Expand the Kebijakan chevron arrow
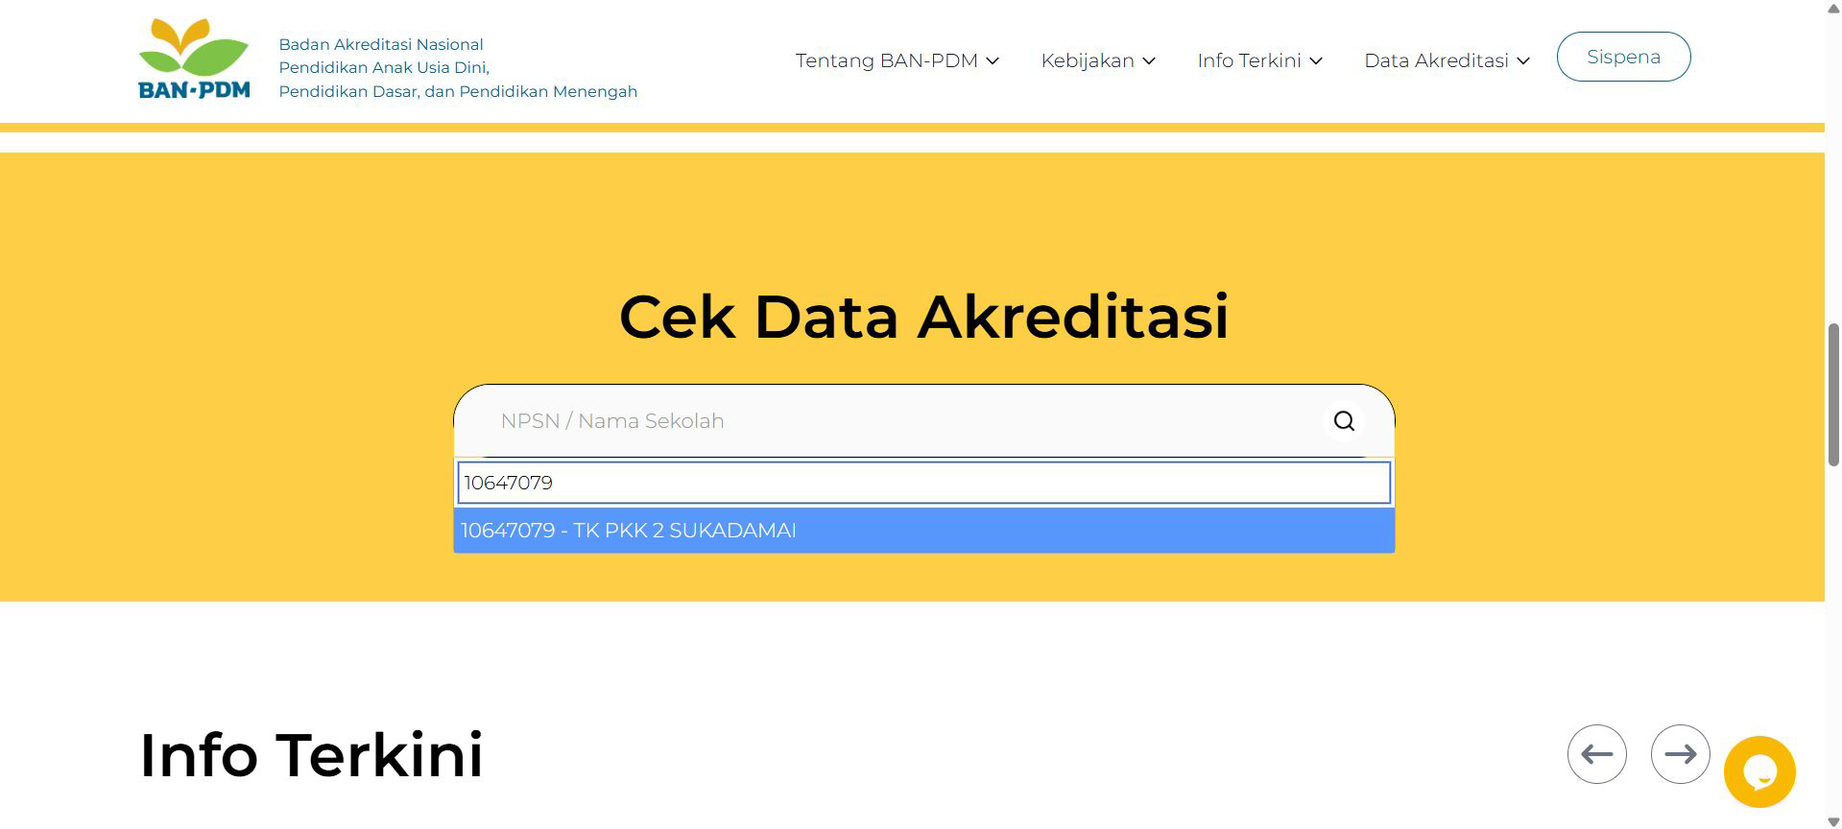1842x829 pixels. pyautogui.click(x=1149, y=61)
